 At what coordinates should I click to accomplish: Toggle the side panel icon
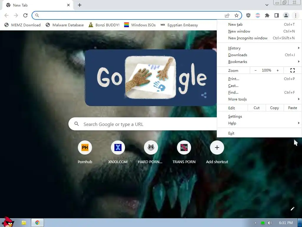[277, 15]
